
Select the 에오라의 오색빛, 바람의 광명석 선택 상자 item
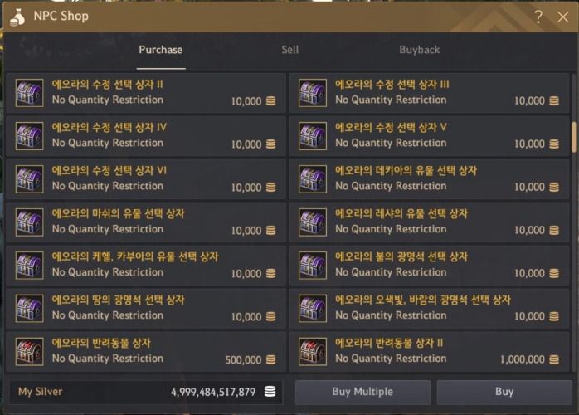tap(429, 309)
